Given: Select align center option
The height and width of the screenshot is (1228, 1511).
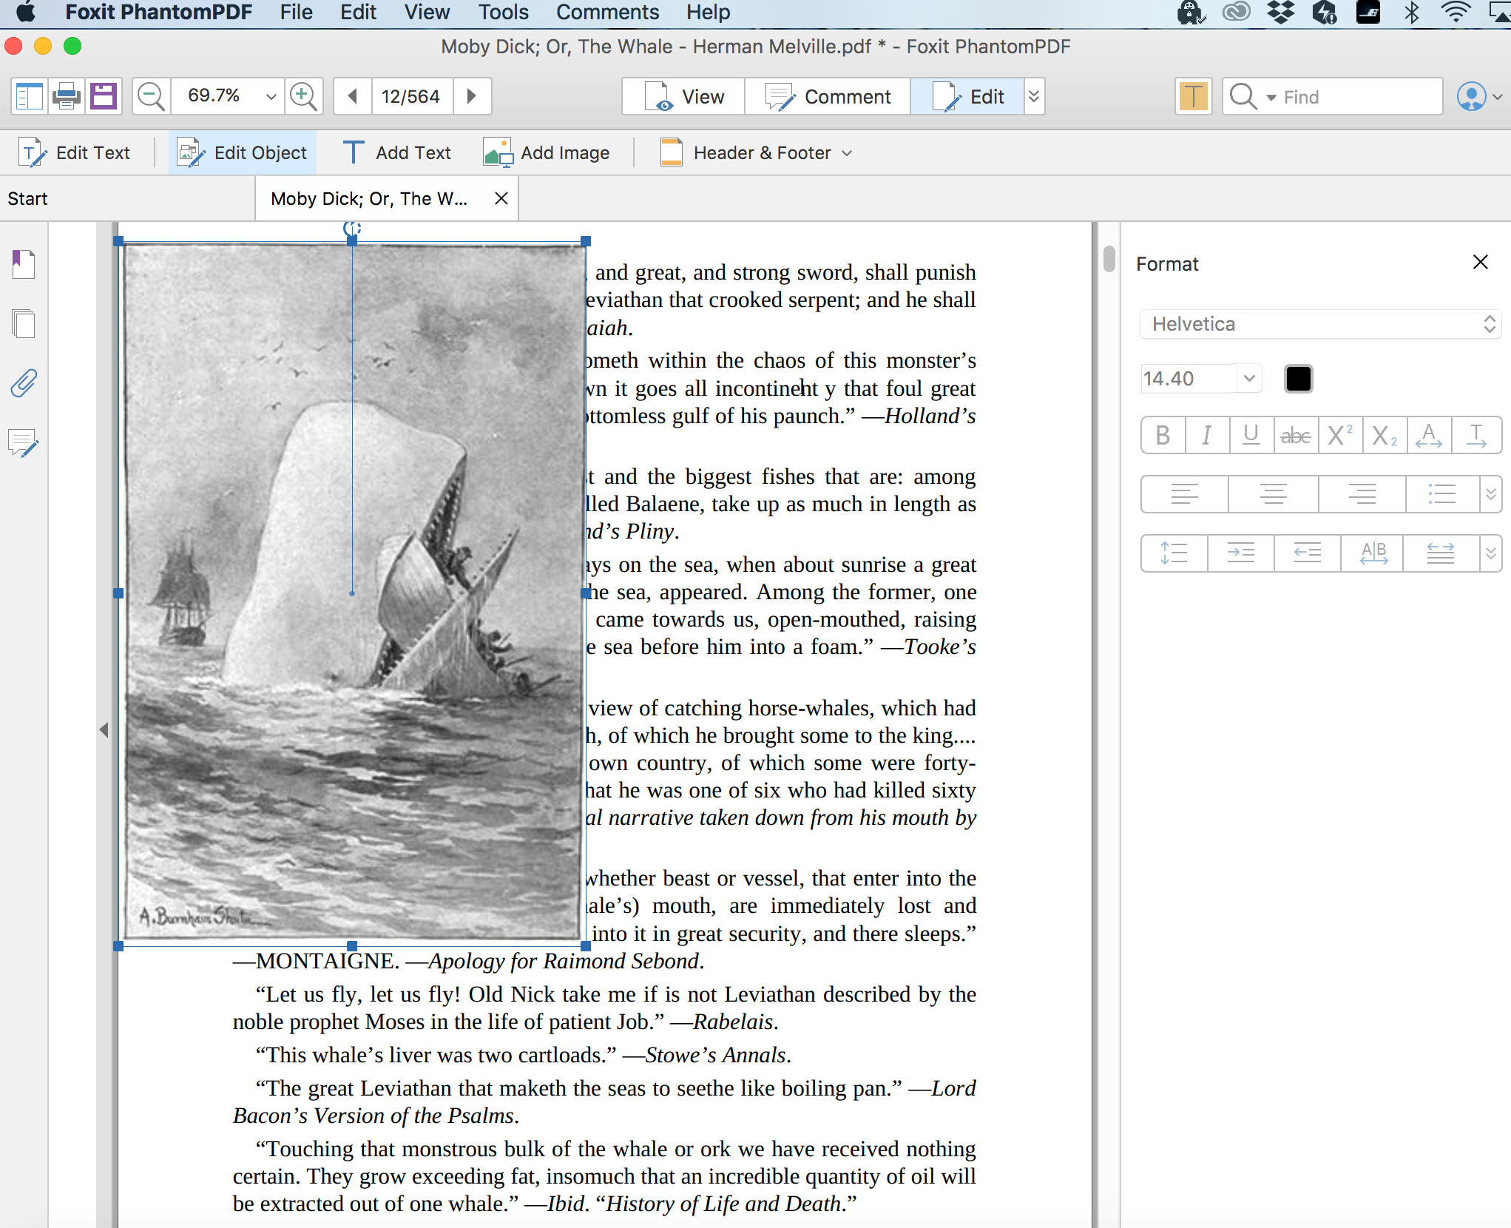Looking at the screenshot, I should (1274, 494).
